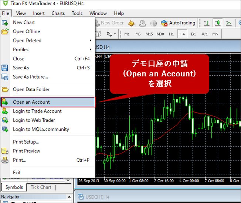This screenshot has height=203, width=241.
Task: Select Login to MQL5.community
Action: tap(48, 129)
